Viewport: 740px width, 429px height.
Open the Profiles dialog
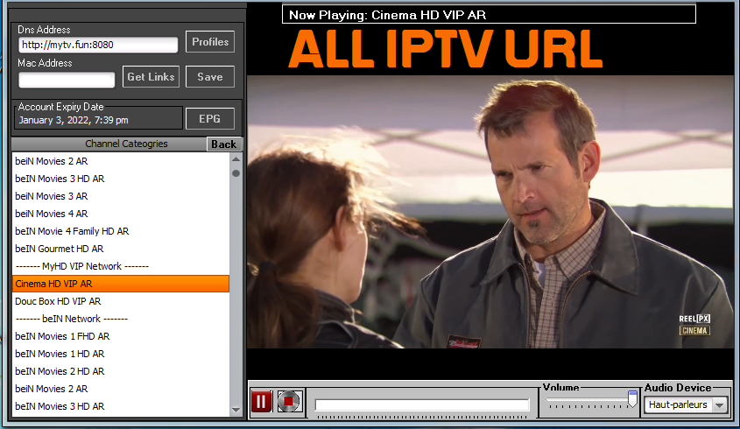tap(210, 41)
